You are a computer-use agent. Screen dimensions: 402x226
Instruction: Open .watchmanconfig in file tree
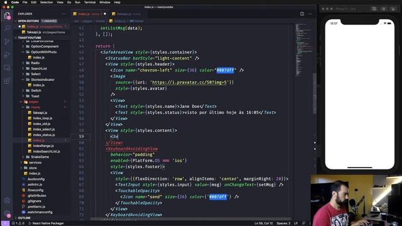point(40,212)
